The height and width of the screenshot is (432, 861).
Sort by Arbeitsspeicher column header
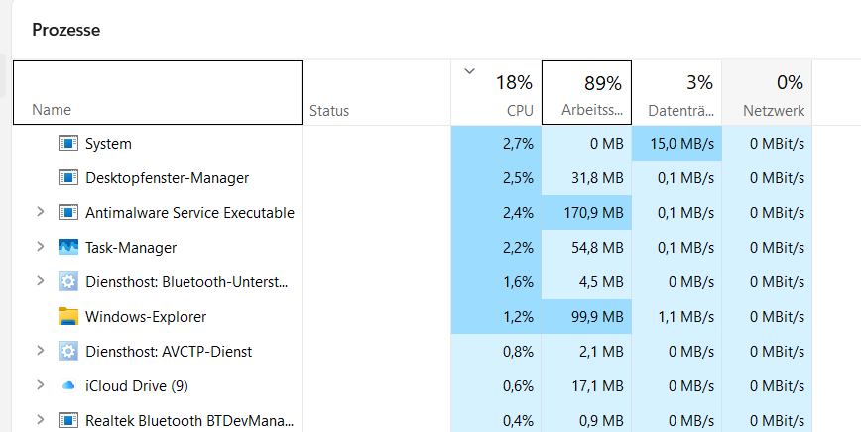point(586,93)
